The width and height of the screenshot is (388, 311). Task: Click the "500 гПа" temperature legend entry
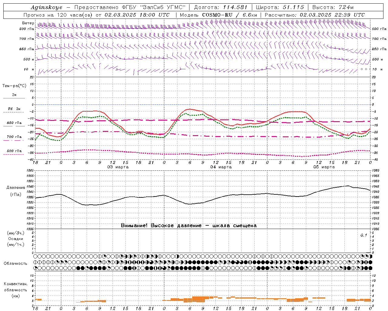pos(14,151)
